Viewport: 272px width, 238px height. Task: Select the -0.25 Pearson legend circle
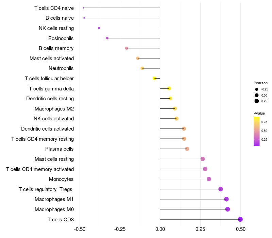pyautogui.click(x=257, y=89)
